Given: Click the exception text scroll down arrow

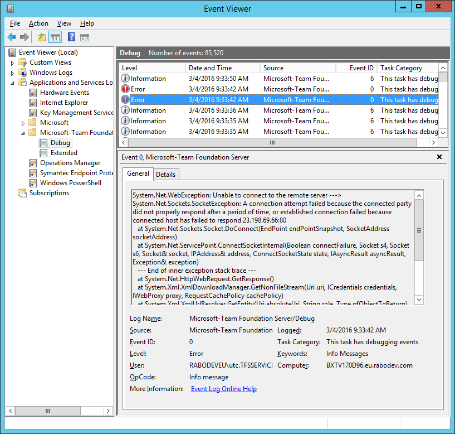Looking at the screenshot, I should [419, 300].
